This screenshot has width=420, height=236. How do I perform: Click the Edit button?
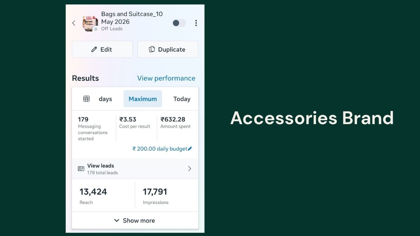pos(102,49)
